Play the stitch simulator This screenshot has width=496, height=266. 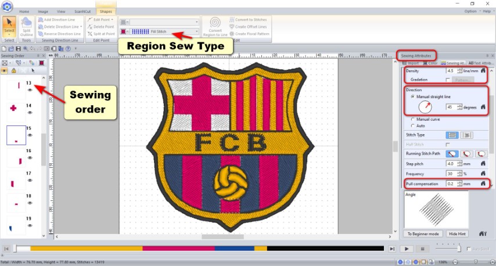(407, 249)
